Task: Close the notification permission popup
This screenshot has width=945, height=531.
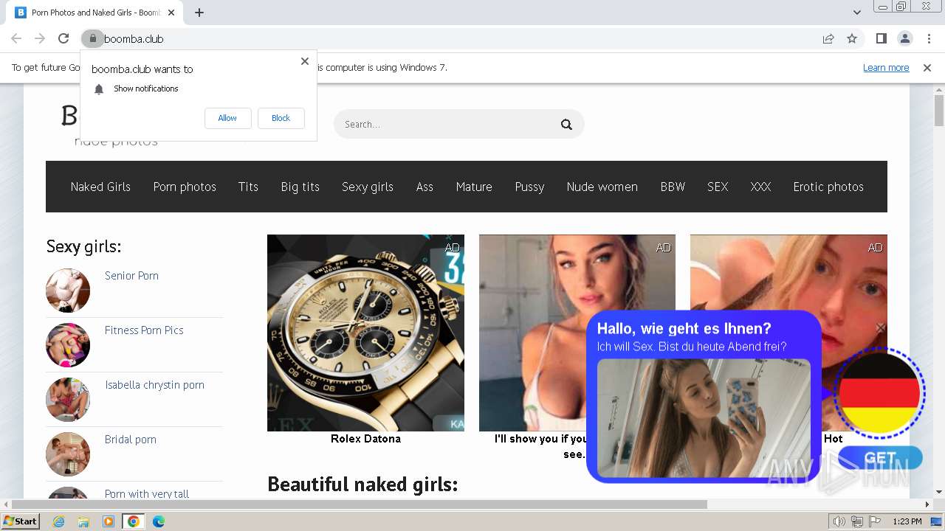Action: 305,61
